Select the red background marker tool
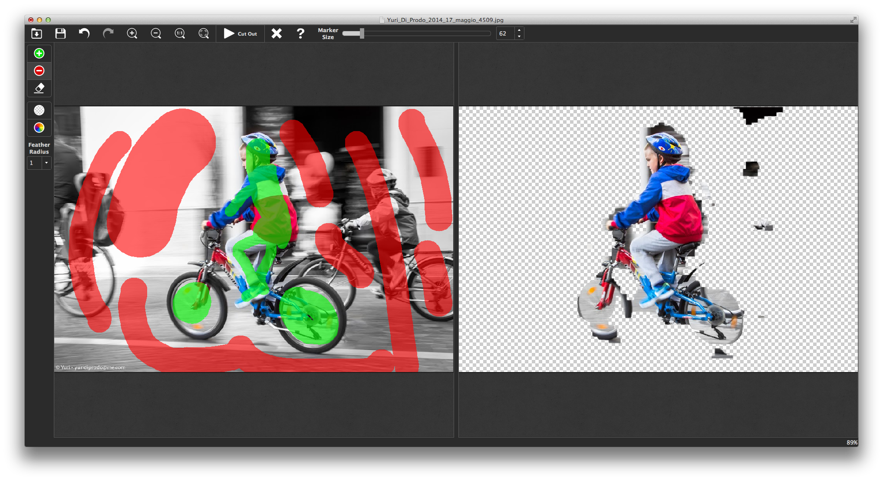883x481 pixels. click(39, 71)
